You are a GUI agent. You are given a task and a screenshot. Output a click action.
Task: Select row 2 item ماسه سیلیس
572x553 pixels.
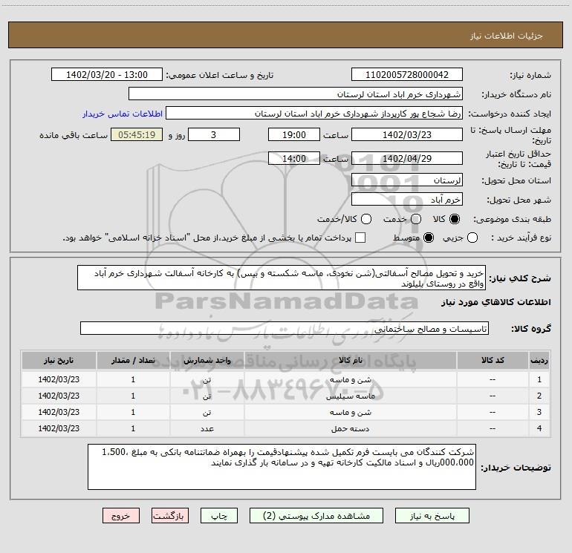[x=350, y=396]
